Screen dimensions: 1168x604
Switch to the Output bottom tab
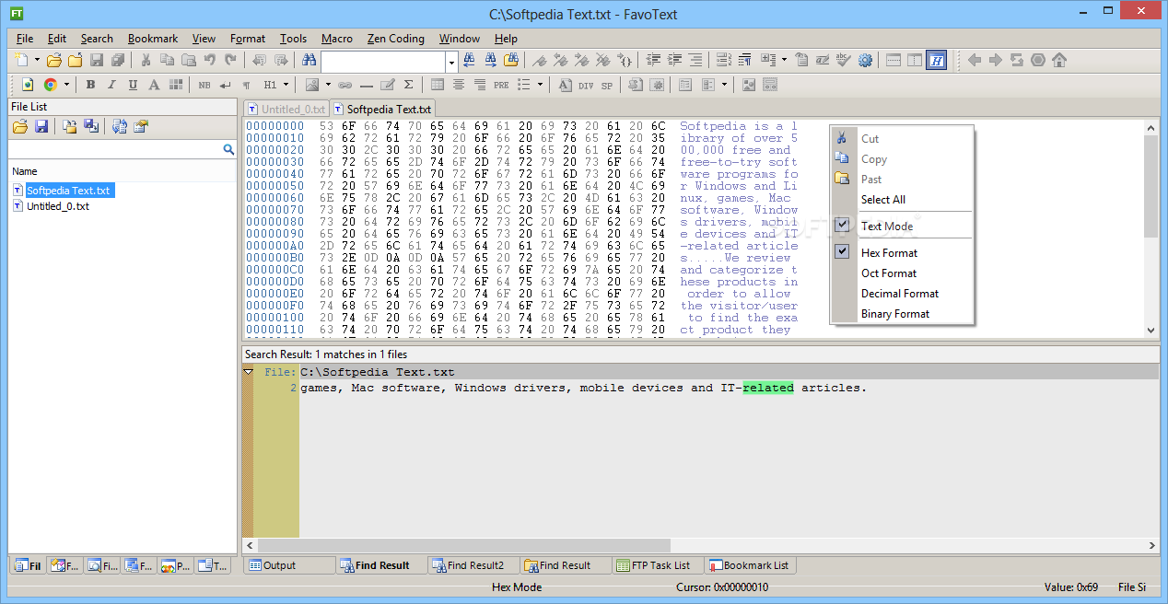pos(289,565)
